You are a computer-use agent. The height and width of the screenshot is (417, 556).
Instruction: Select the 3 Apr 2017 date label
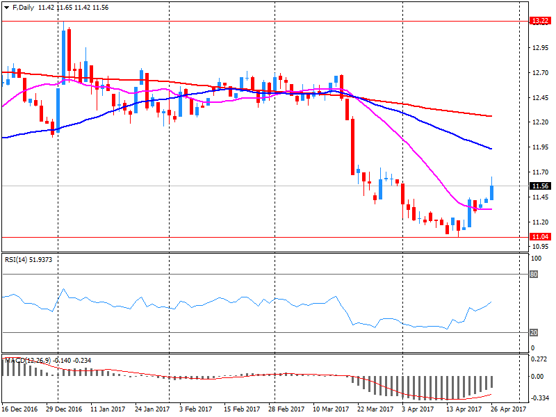click(418, 409)
